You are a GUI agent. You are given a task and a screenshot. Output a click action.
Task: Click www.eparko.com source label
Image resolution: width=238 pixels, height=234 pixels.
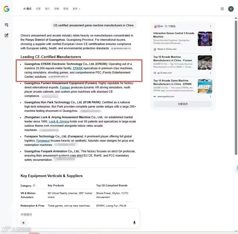point(166,97)
